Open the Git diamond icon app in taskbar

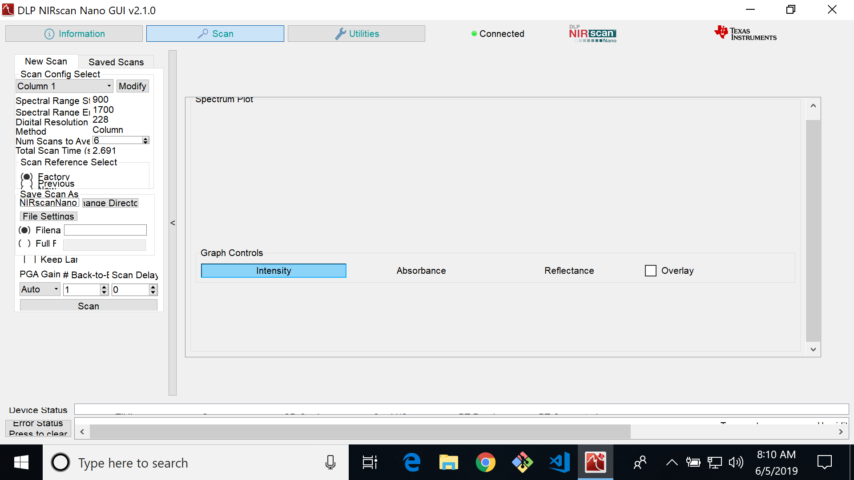point(522,463)
